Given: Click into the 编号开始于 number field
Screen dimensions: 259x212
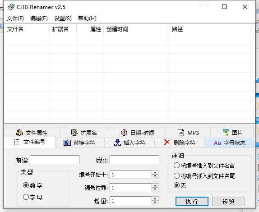Looking at the screenshot, I should coord(131,175).
